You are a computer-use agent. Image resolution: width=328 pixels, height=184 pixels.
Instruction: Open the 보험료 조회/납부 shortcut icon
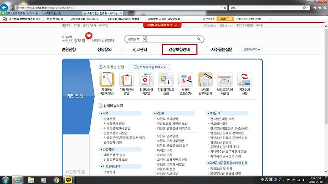185,79
